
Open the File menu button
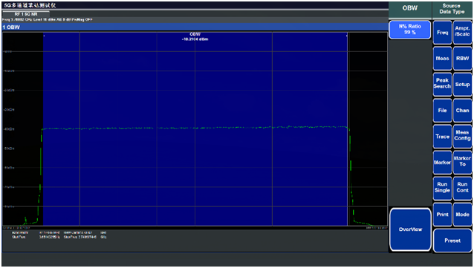click(442, 111)
